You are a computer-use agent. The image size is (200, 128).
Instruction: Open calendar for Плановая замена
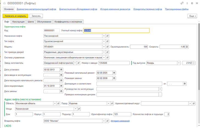pyautogui.click(x=114, y=78)
